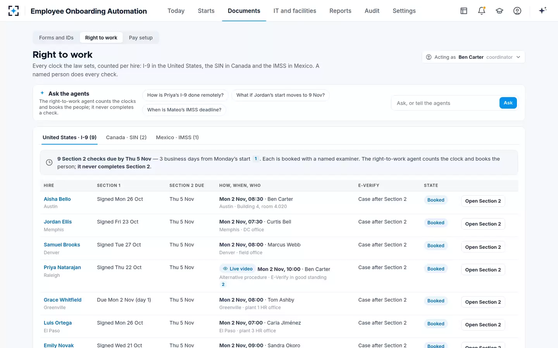Open Settings in the top nav
This screenshot has width=558, height=348.
(404, 11)
